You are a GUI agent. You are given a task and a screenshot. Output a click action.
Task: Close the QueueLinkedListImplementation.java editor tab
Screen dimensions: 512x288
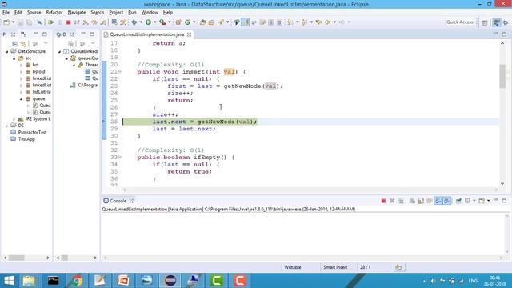(189, 34)
